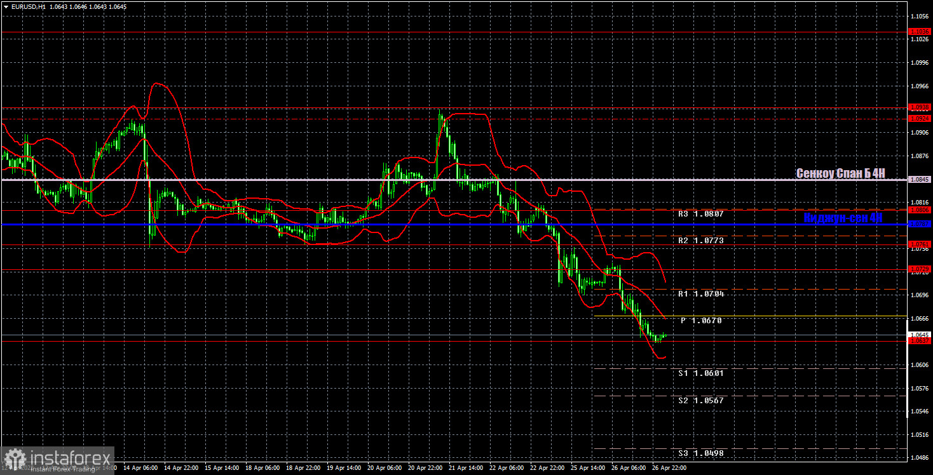Select the red 1.0938 price tag
Screen dimensions: 933x475
tap(920, 107)
